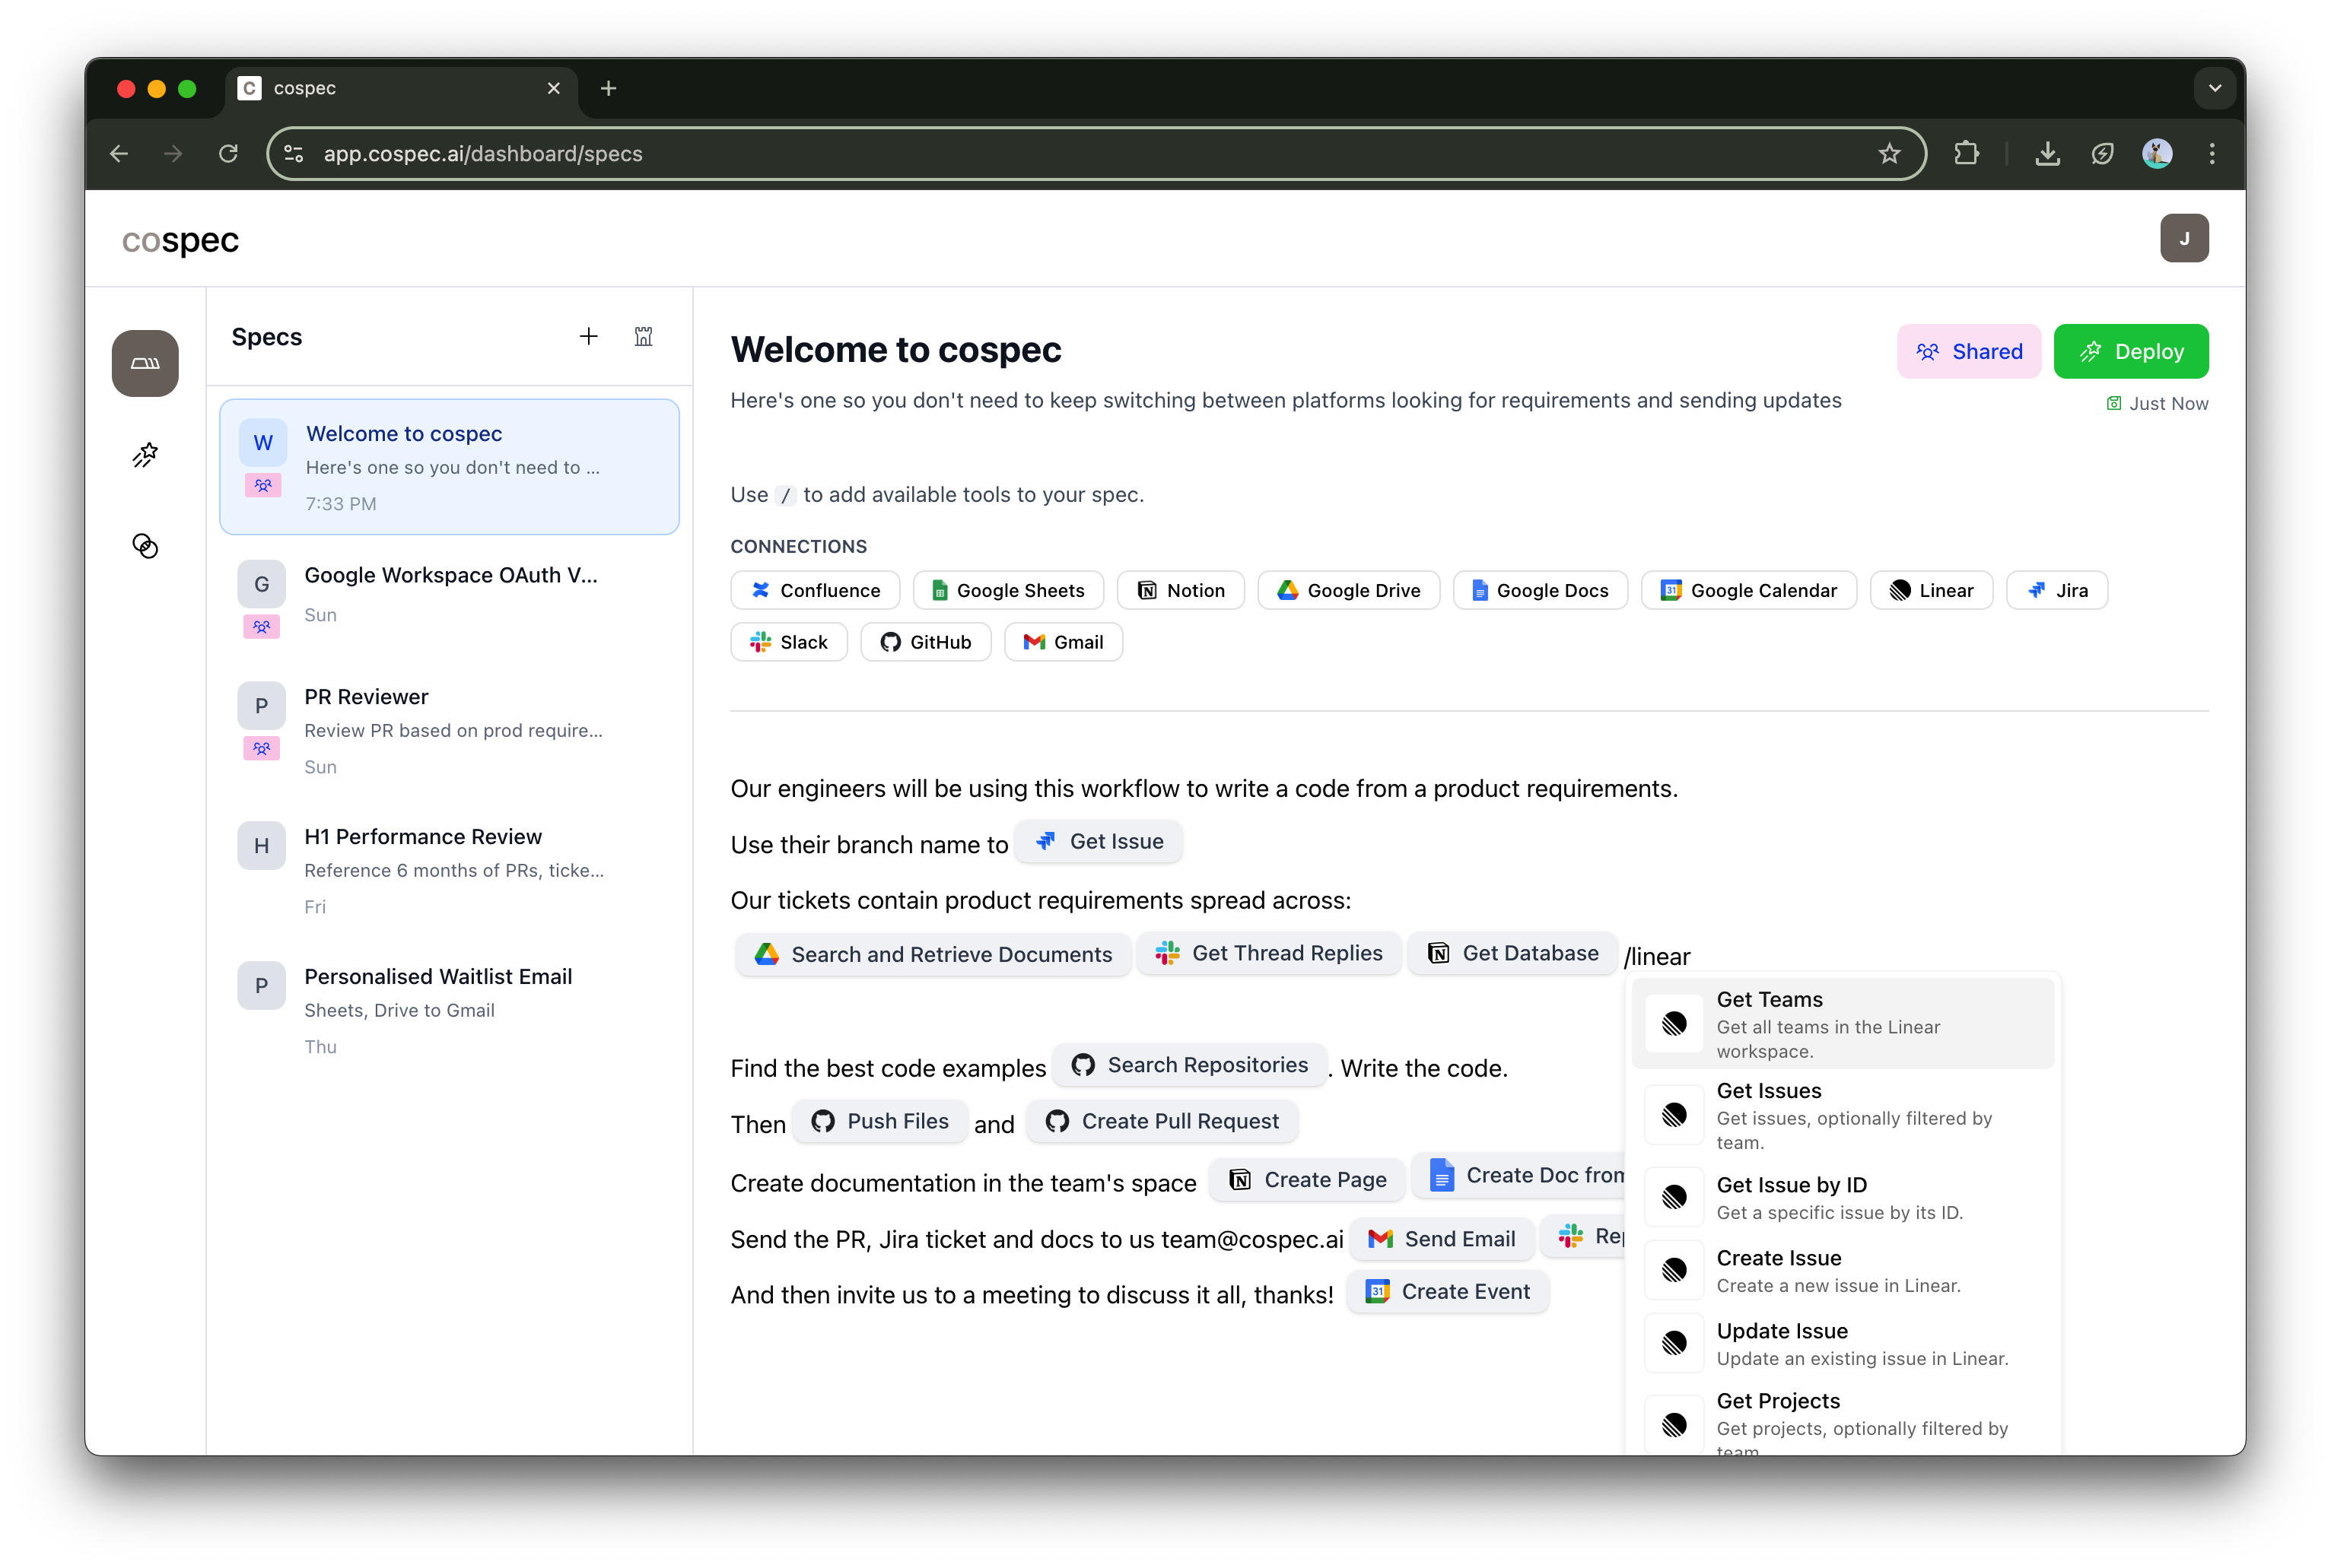Choose Get Issue by ID option
Screen dimensions: 2331x1568
[1842, 1197]
